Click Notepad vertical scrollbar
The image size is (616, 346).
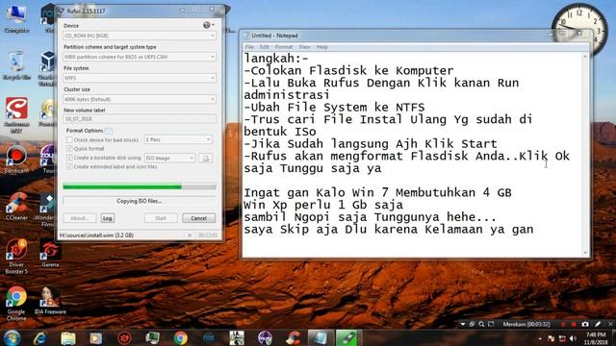click(x=585, y=154)
